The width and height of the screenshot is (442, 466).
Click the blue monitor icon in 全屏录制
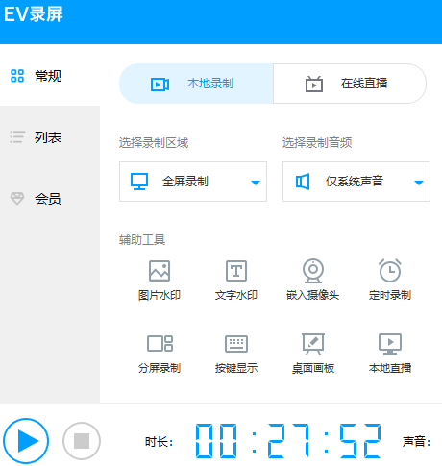point(139,182)
